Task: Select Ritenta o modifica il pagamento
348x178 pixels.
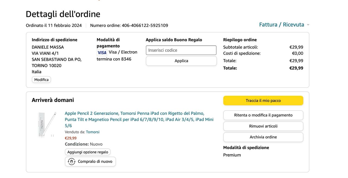Action: [x=263, y=115]
